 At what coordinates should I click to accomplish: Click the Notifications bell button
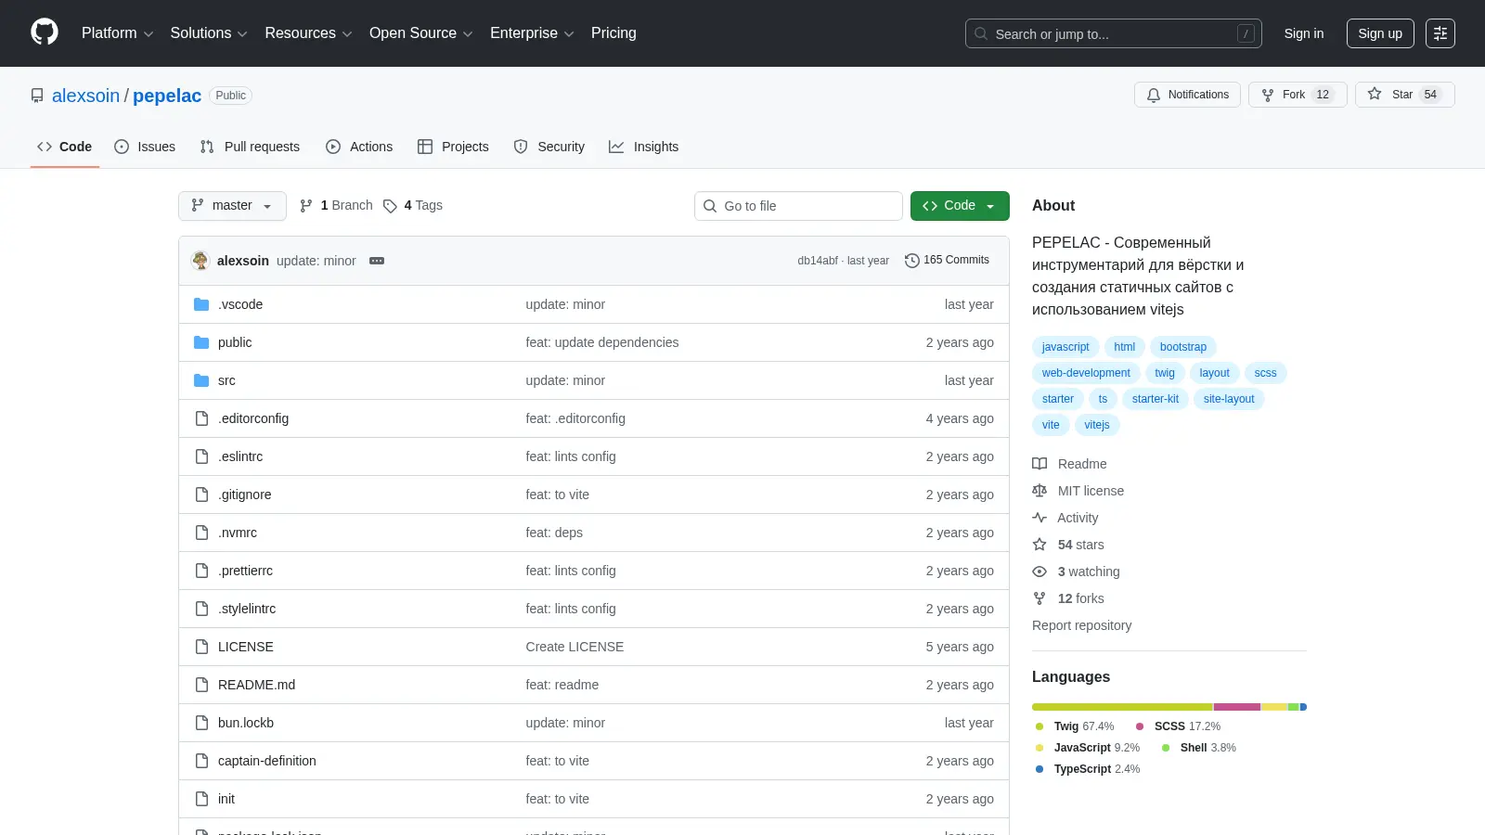(1187, 95)
